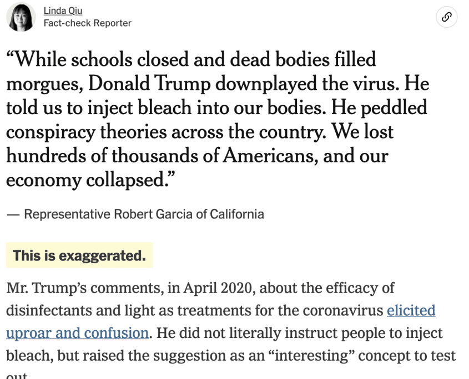Click 'April 2020' in the body text

tap(220, 288)
